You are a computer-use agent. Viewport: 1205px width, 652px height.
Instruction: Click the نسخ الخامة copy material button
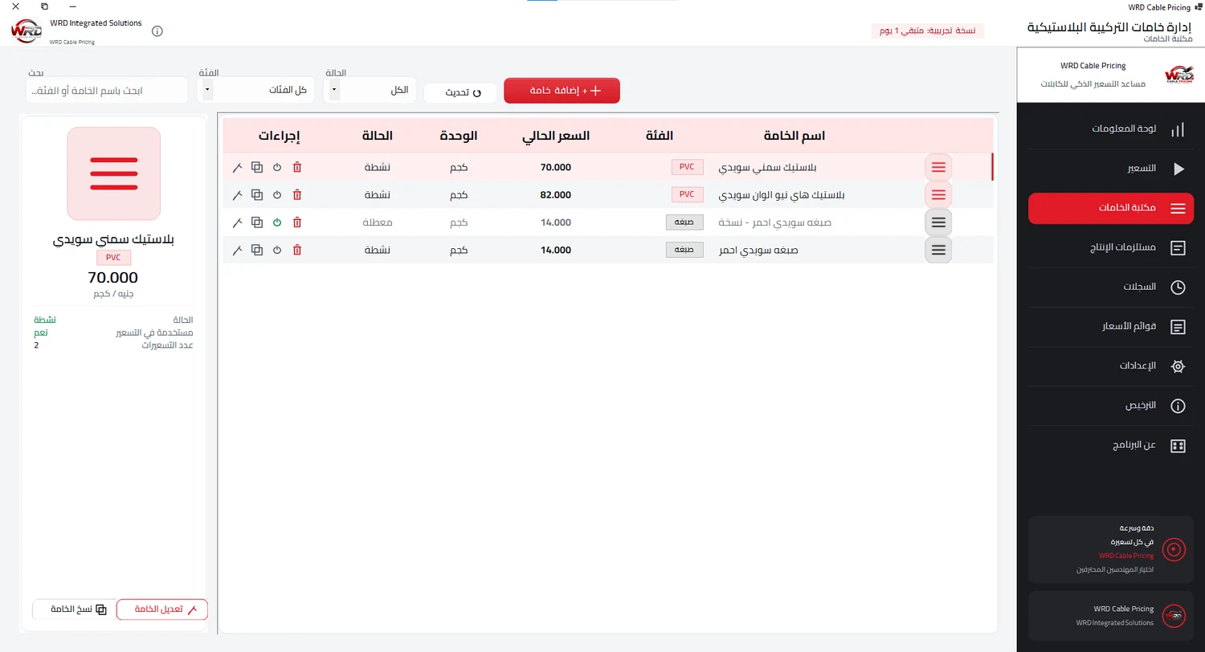(x=74, y=609)
